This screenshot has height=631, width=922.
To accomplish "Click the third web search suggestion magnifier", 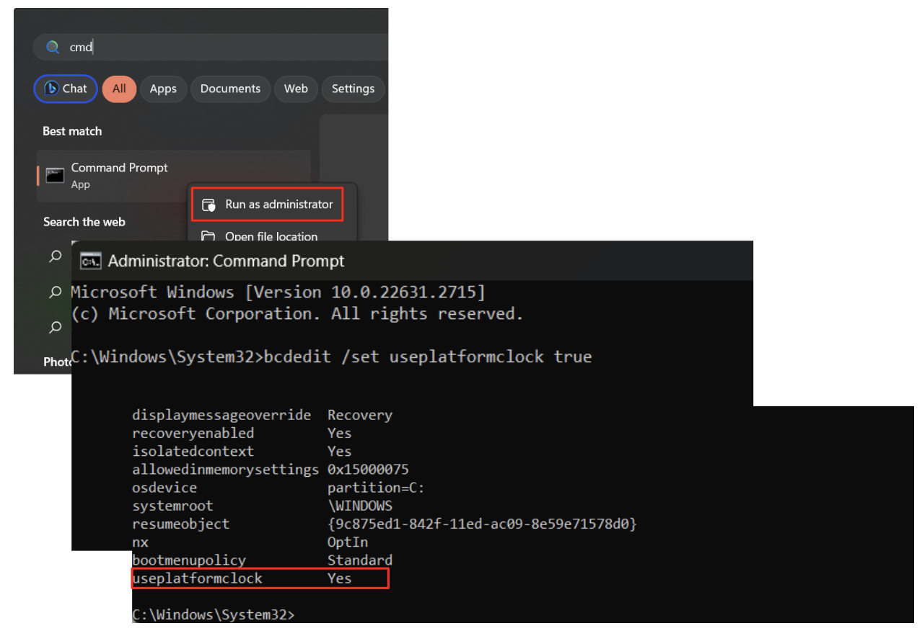I will pos(56,327).
